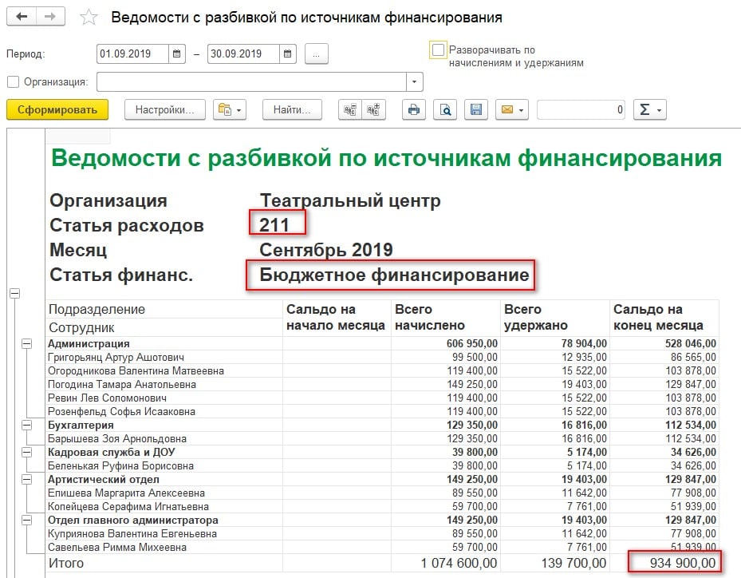Open period selection with ellipsis button
The height and width of the screenshot is (578, 741).
[316, 54]
